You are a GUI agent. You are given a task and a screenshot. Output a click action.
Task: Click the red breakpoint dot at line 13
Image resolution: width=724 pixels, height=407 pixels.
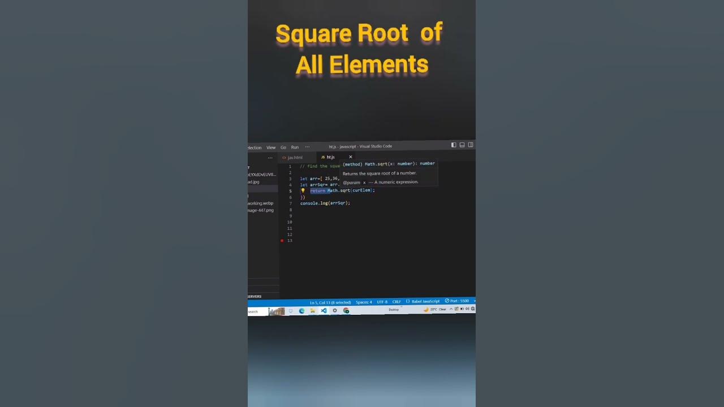(282, 241)
